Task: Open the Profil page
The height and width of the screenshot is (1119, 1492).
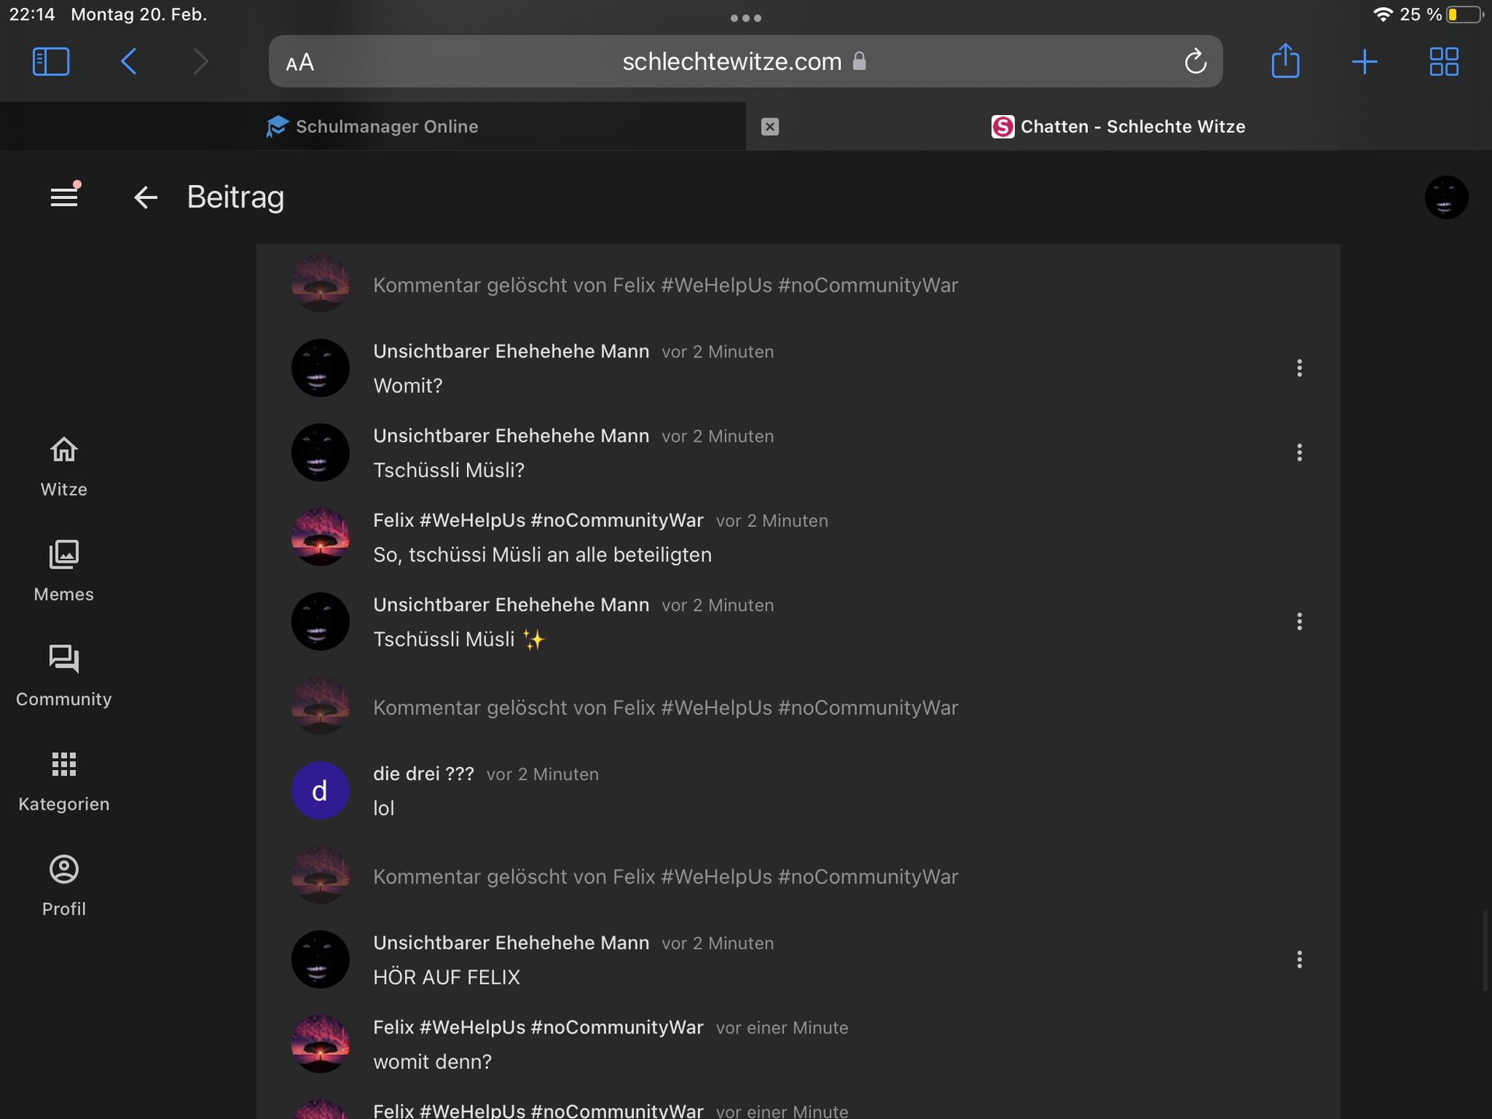Action: (x=64, y=886)
